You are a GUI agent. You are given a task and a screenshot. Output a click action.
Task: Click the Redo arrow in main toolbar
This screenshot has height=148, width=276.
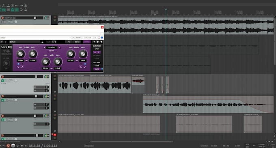[x=21, y=5]
